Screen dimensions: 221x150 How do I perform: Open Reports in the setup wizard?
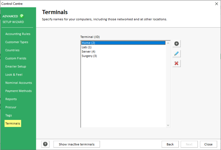pos(11,99)
